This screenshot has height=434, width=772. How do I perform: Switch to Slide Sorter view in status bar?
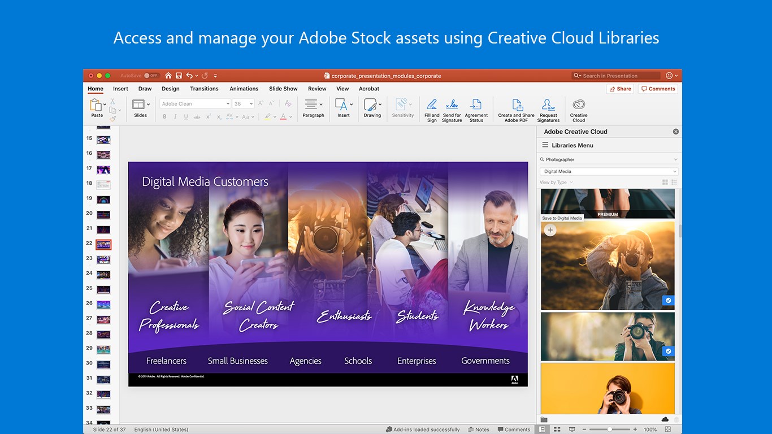coord(557,429)
